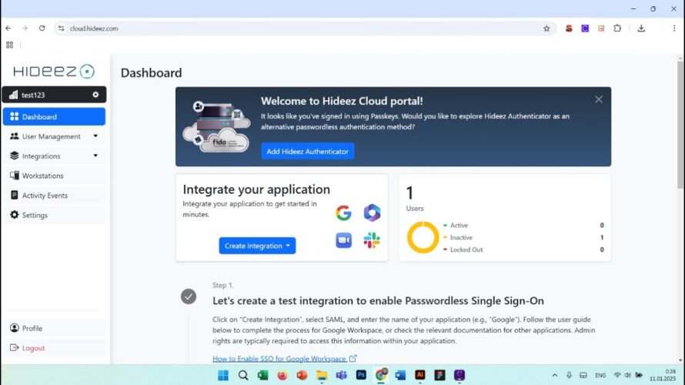Click the Hideez logo
Screen dimensions: 685x385
click(54, 72)
